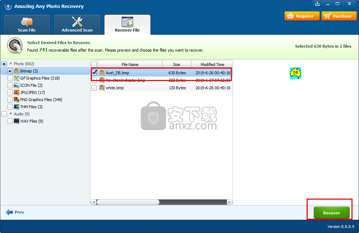The height and width of the screenshot is (233, 359).
Task: Click the green Recover button
Action: tap(331, 213)
